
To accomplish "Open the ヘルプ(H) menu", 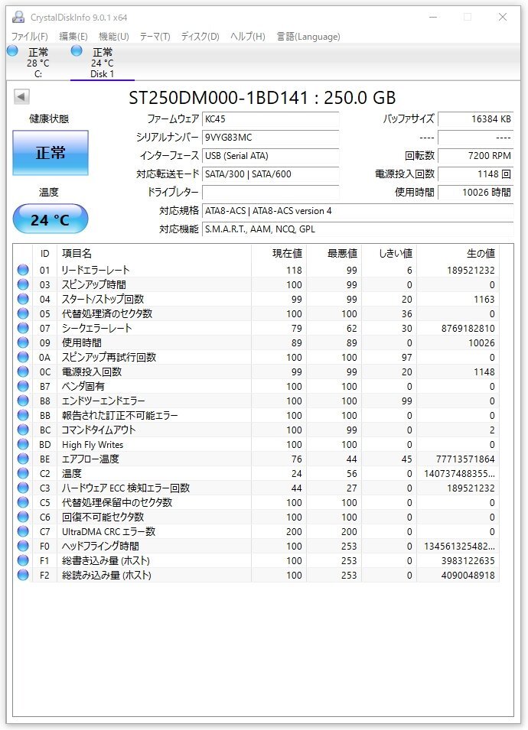I will 247,37.
